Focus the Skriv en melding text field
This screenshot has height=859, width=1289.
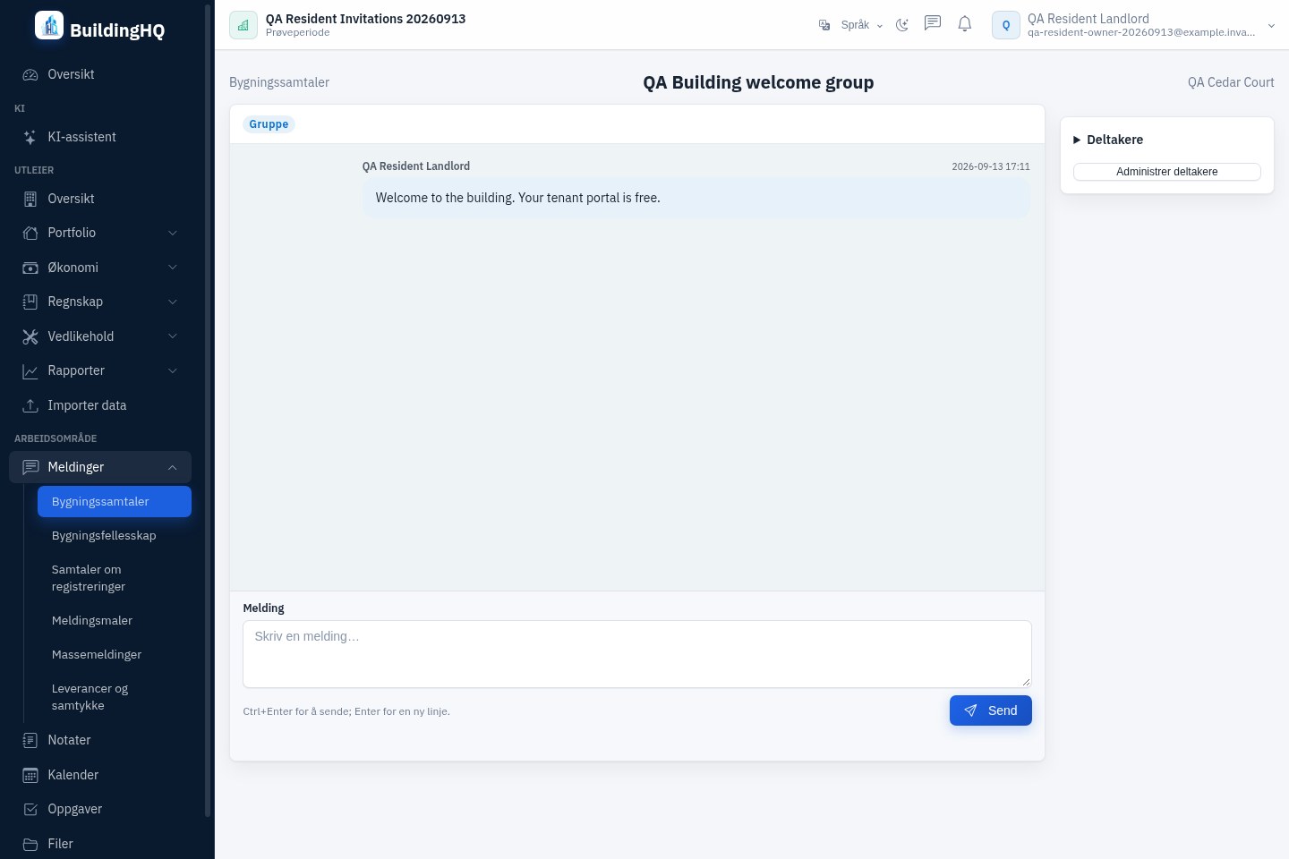[x=637, y=654]
